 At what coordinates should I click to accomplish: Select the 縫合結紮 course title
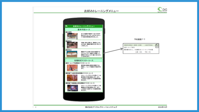[69, 32]
